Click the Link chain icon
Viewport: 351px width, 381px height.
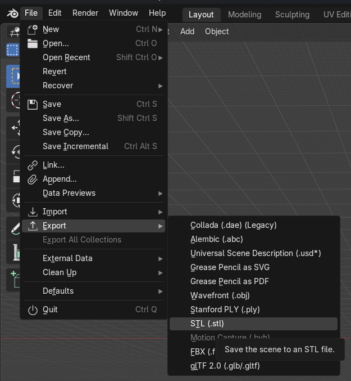point(33,165)
